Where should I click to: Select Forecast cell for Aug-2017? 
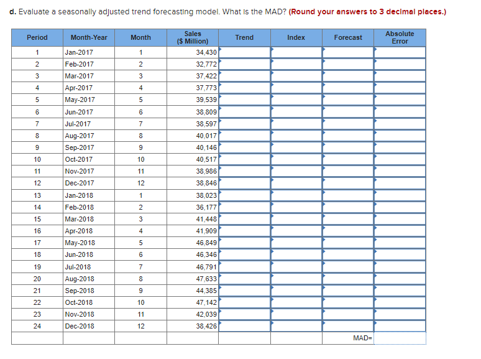348,136
